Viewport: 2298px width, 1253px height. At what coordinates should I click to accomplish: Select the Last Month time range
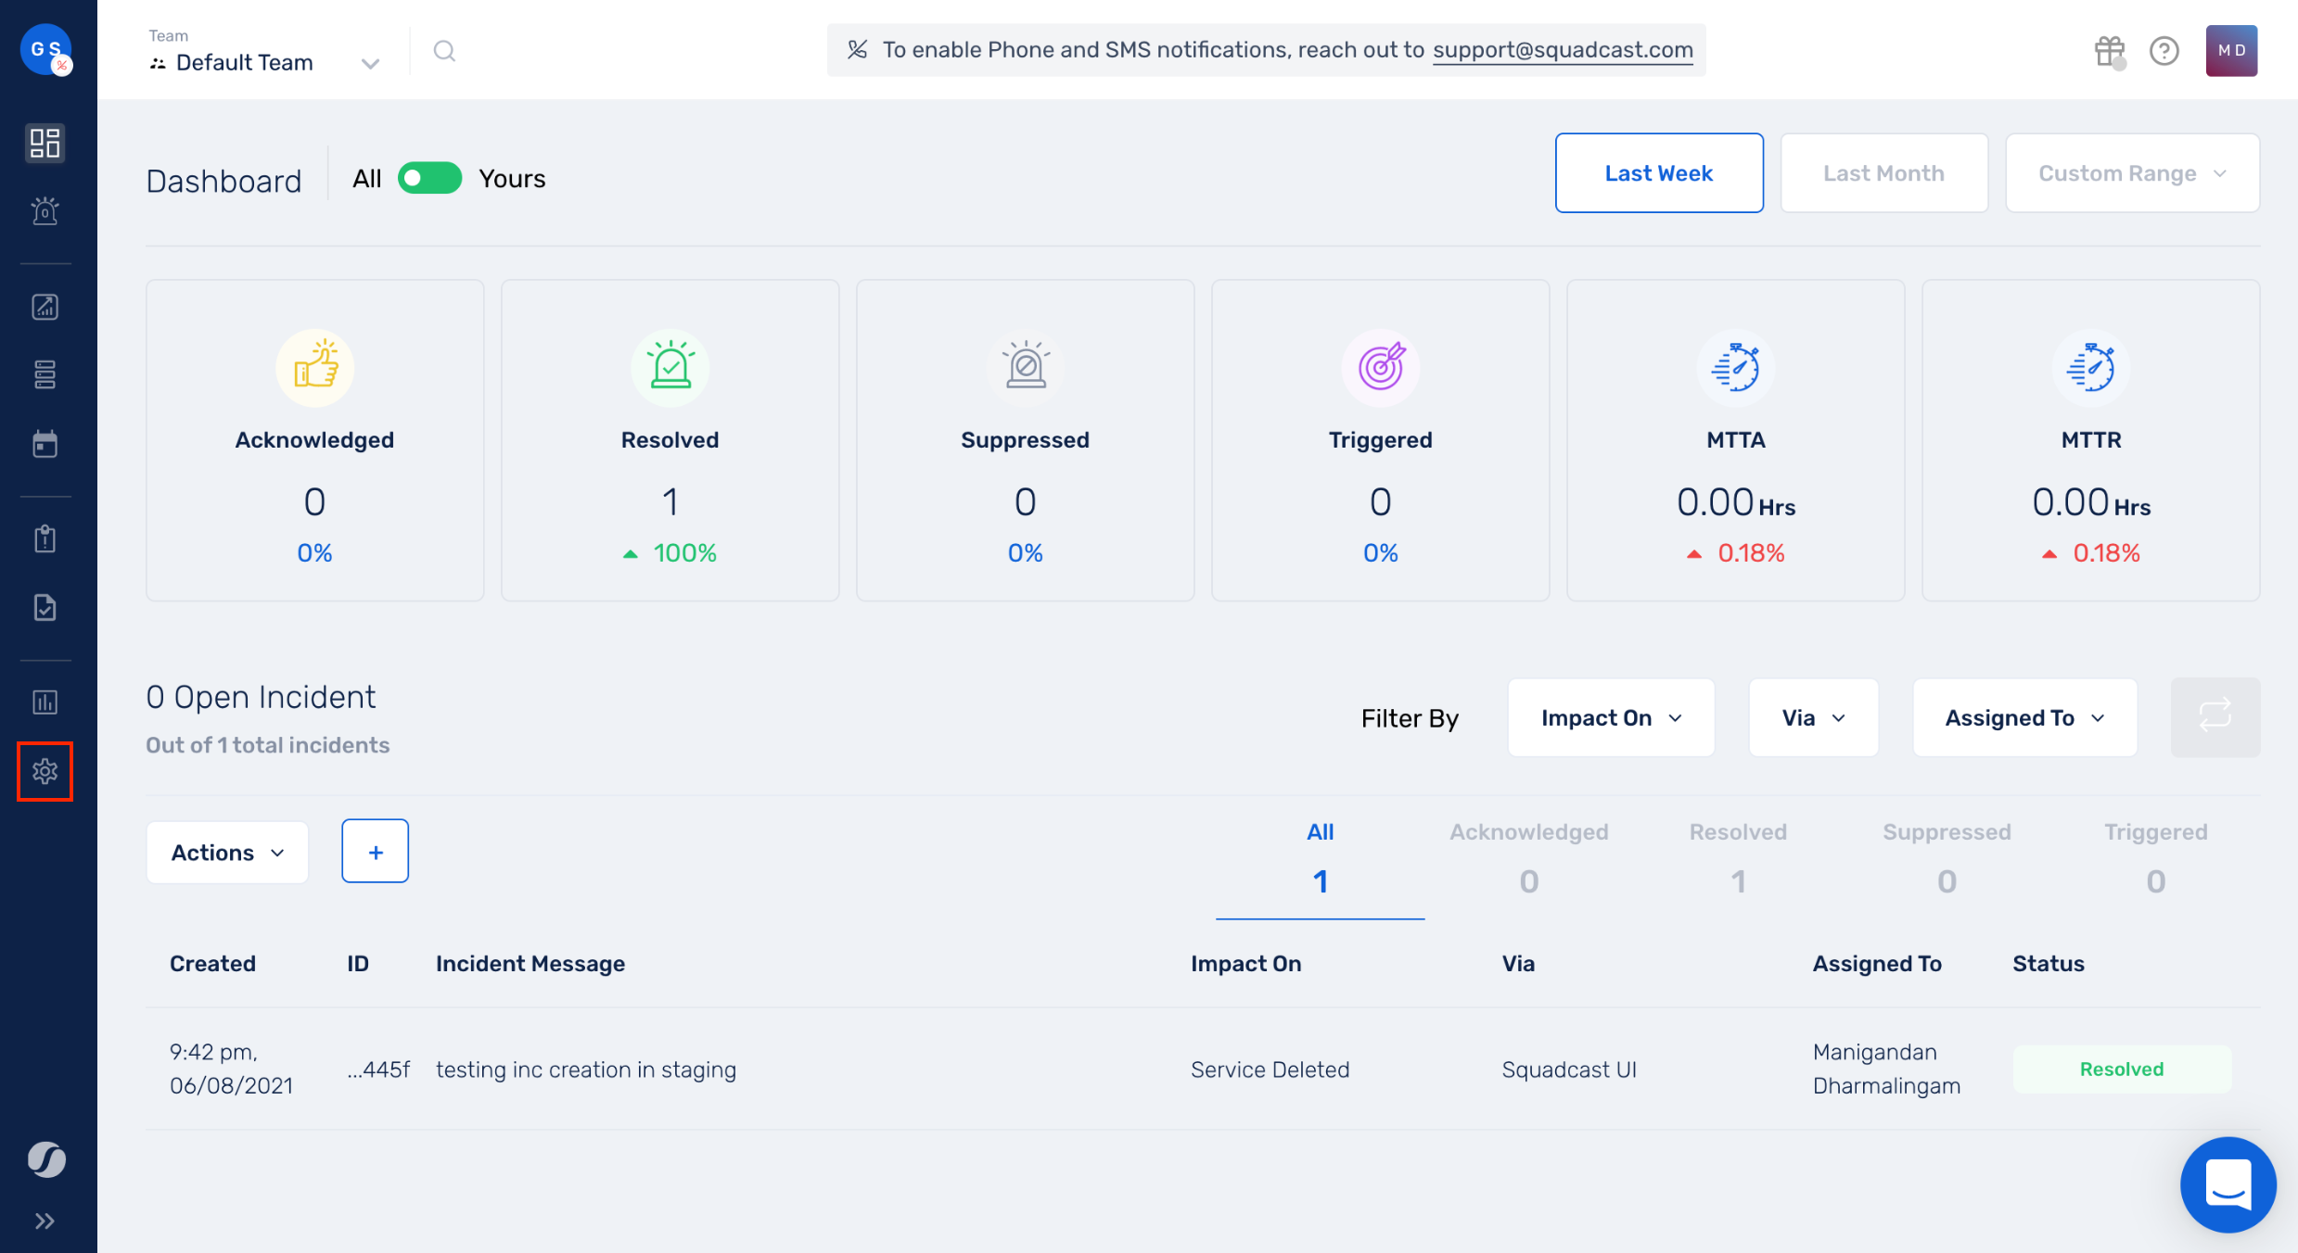tap(1883, 172)
